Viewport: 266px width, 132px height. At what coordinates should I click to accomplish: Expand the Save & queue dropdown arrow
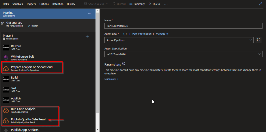(107, 4)
